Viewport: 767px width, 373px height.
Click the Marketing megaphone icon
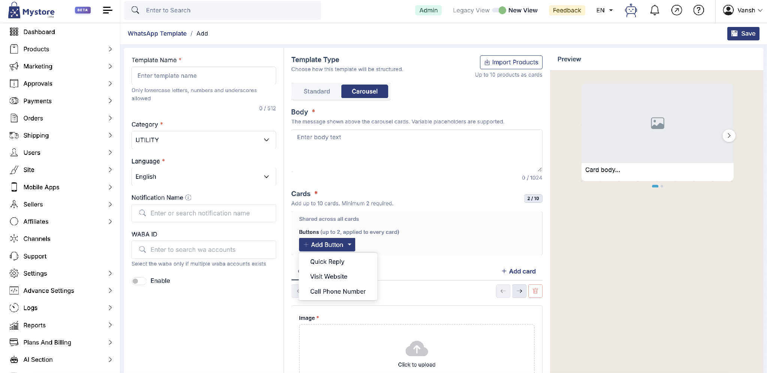14,66
